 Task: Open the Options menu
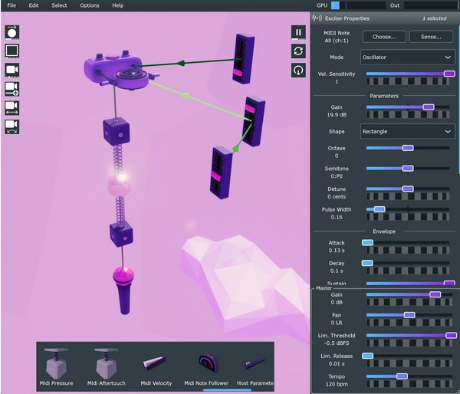tap(89, 5)
